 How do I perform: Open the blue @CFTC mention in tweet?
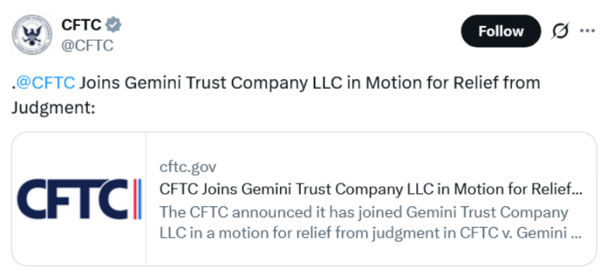[x=45, y=83]
